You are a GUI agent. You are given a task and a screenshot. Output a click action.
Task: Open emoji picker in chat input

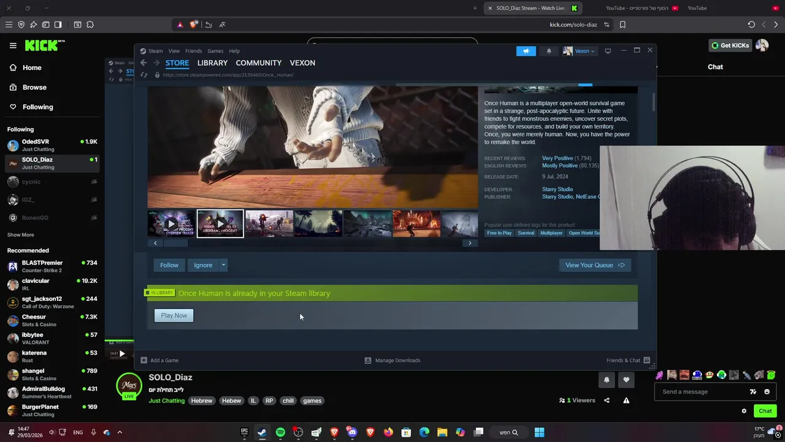(x=767, y=392)
